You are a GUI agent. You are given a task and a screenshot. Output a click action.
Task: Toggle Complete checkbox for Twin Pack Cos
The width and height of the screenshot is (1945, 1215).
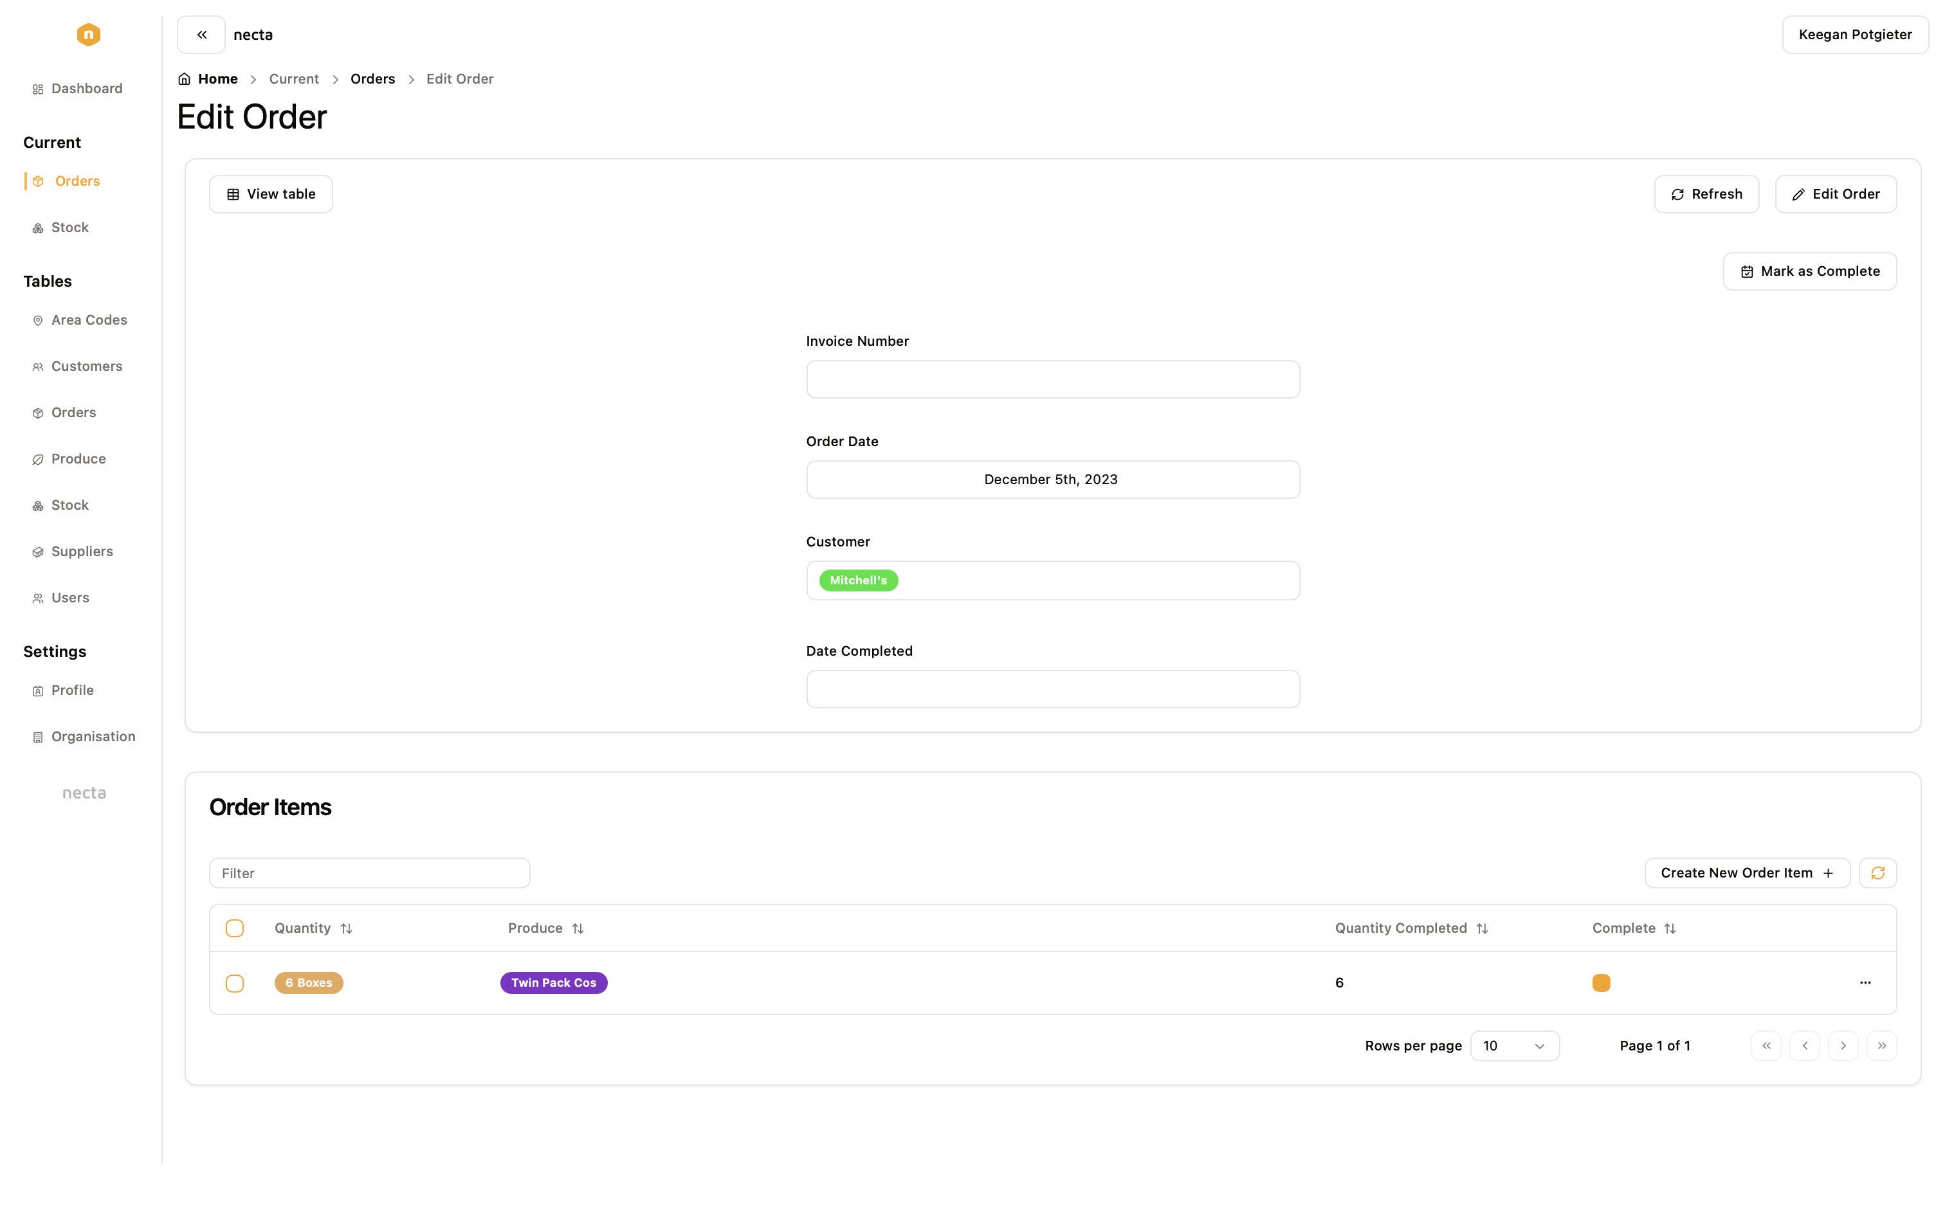coord(1601,983)
